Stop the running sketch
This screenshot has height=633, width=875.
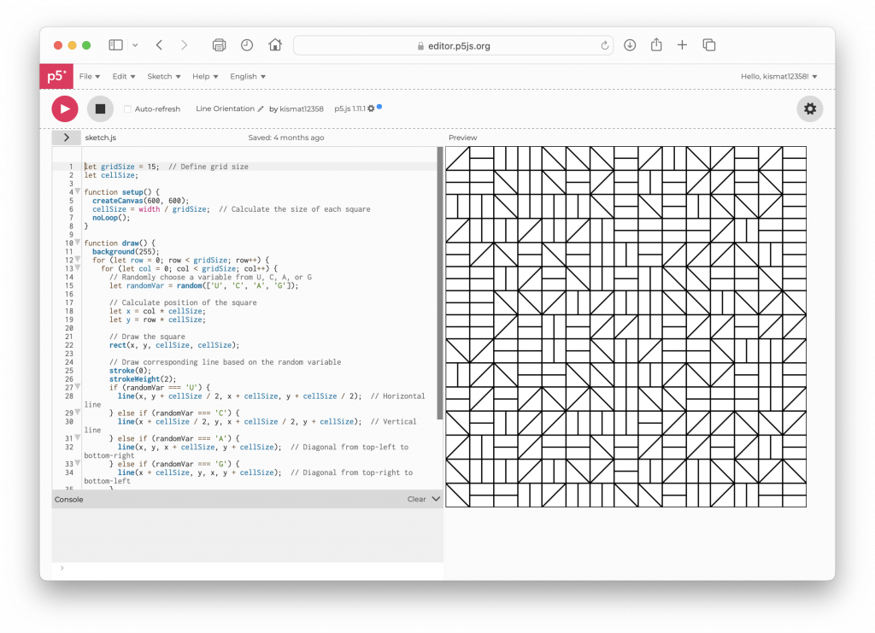click(100, 108)
